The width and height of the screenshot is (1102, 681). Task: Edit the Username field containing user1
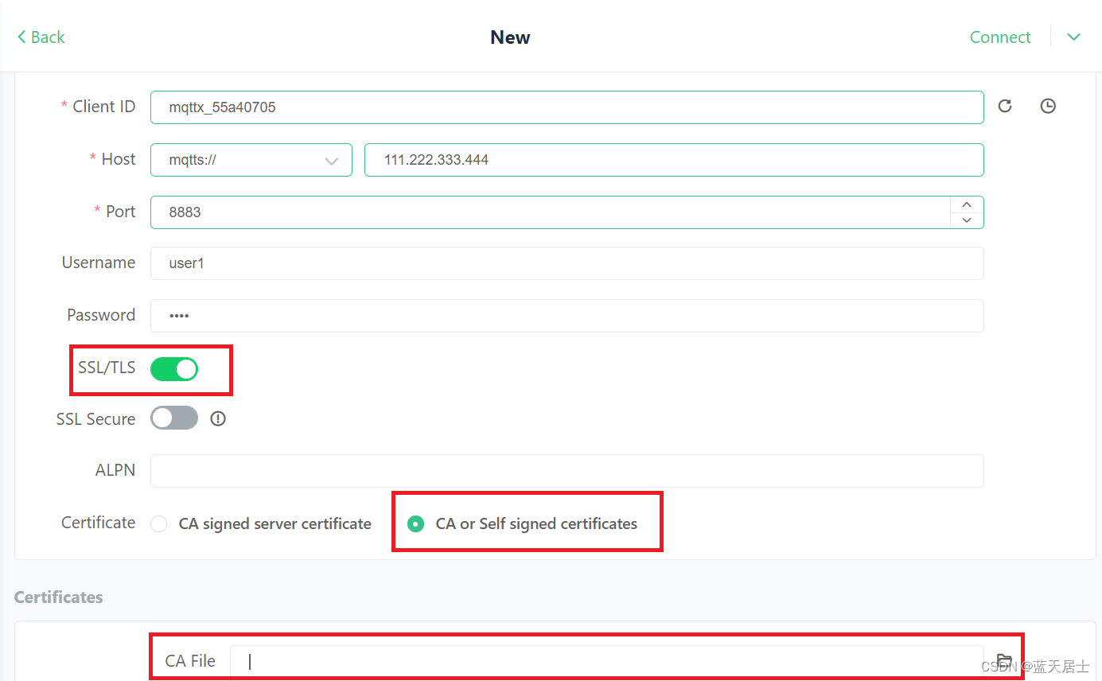coord(567,263)
